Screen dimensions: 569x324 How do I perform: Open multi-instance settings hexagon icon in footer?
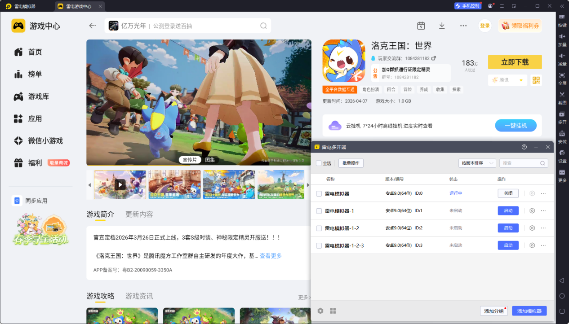tap(320, 311)
